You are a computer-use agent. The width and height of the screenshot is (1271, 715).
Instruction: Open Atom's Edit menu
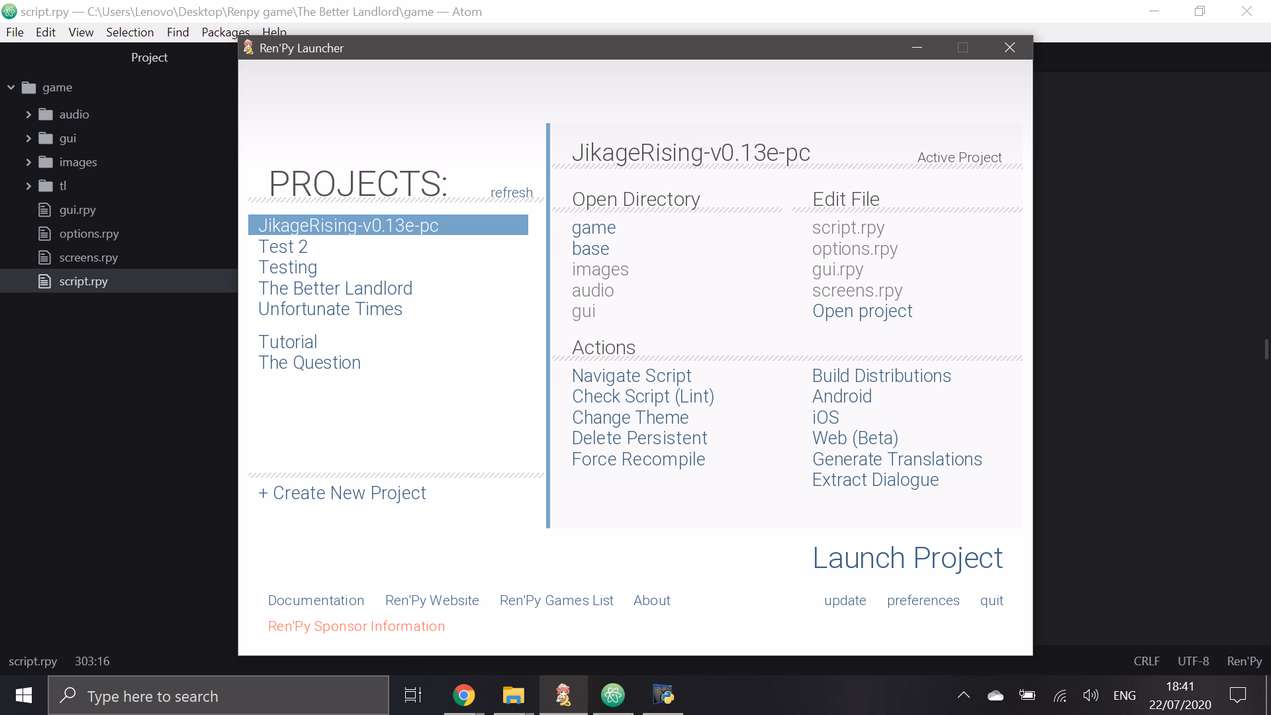46,32
